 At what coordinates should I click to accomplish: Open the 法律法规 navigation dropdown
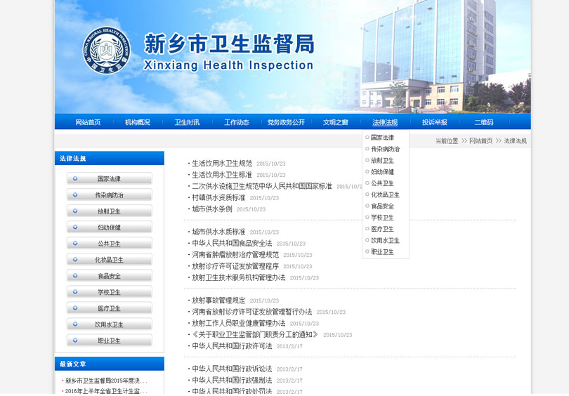385,122
